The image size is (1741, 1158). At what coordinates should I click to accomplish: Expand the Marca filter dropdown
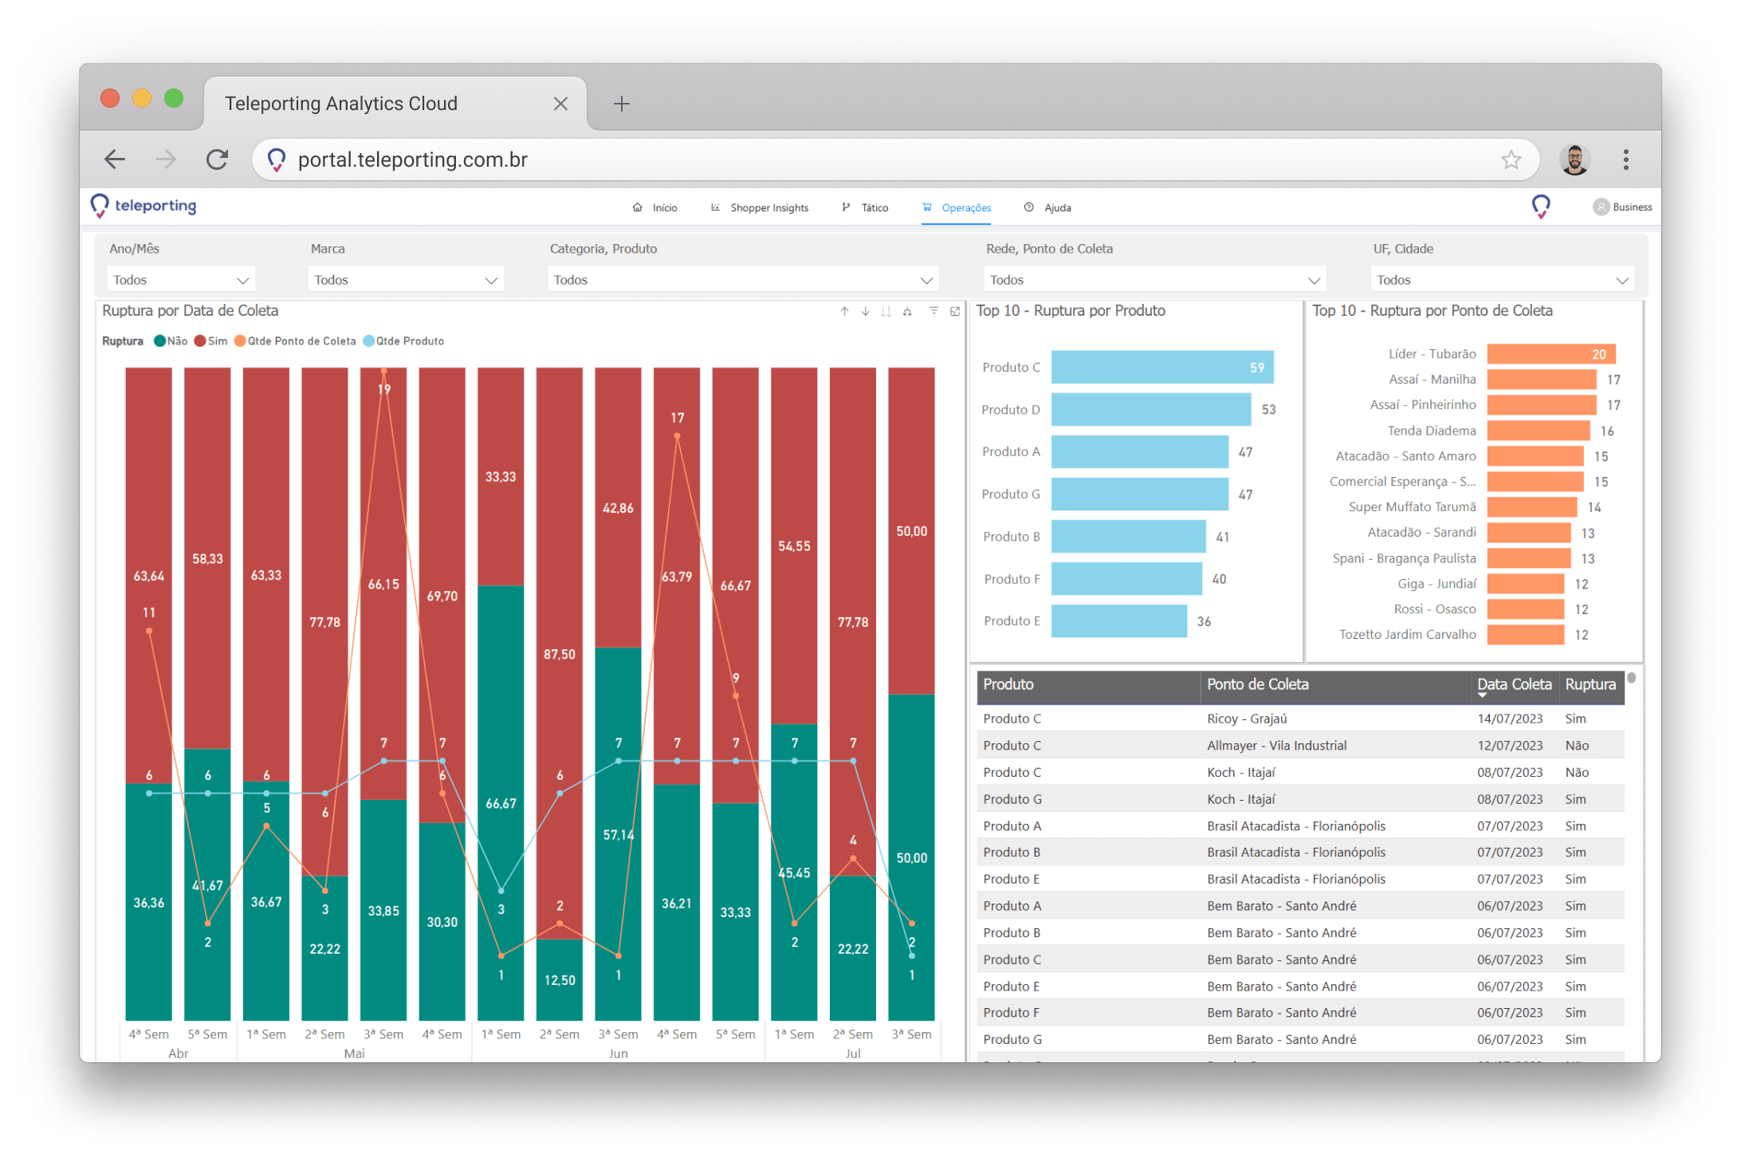[405, 280]
